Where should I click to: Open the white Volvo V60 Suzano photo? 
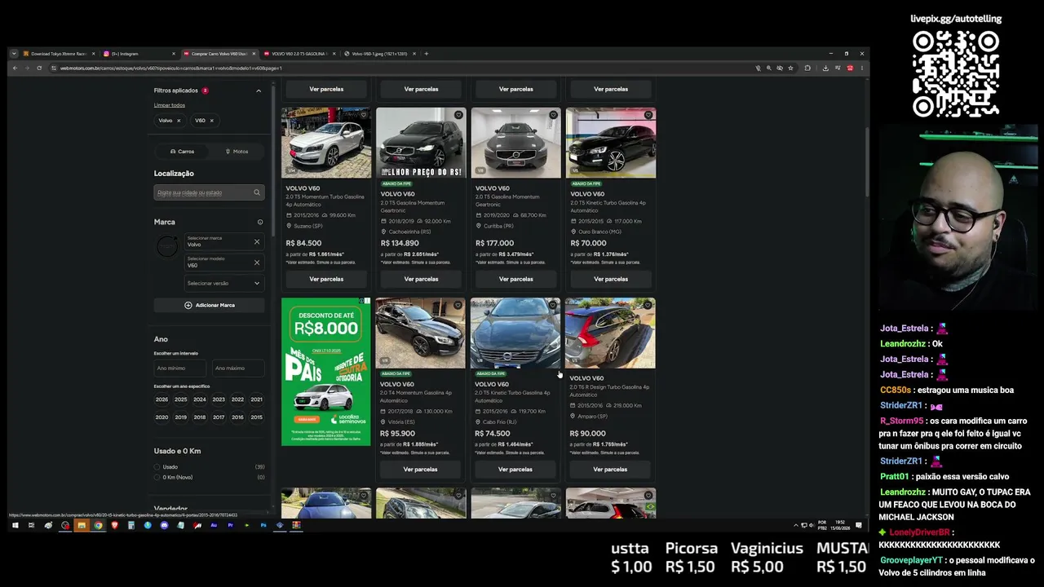coord(326,143)
